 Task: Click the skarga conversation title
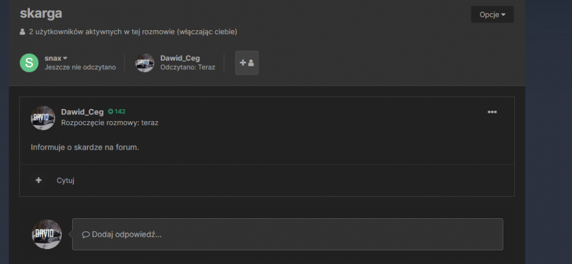tap(41, 14)
